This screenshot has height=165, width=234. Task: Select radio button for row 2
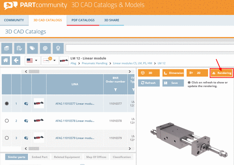click(x=7, y=121)
